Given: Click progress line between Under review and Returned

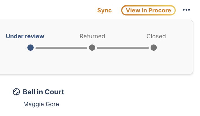Looking at the screenshot, I should click(x=61, y=48).
